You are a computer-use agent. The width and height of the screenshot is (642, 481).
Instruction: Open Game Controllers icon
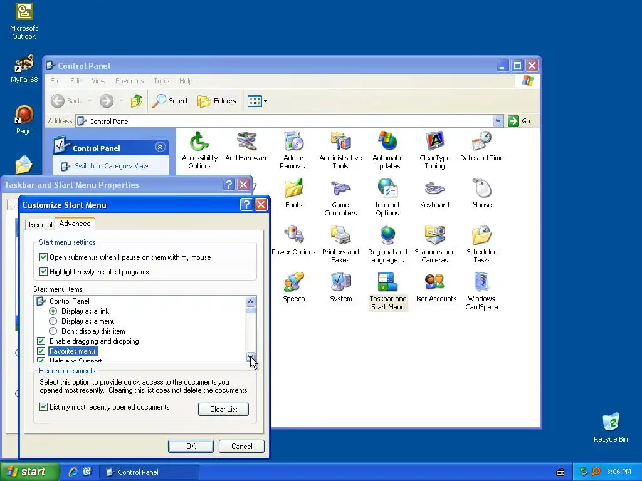pos(340,197)
